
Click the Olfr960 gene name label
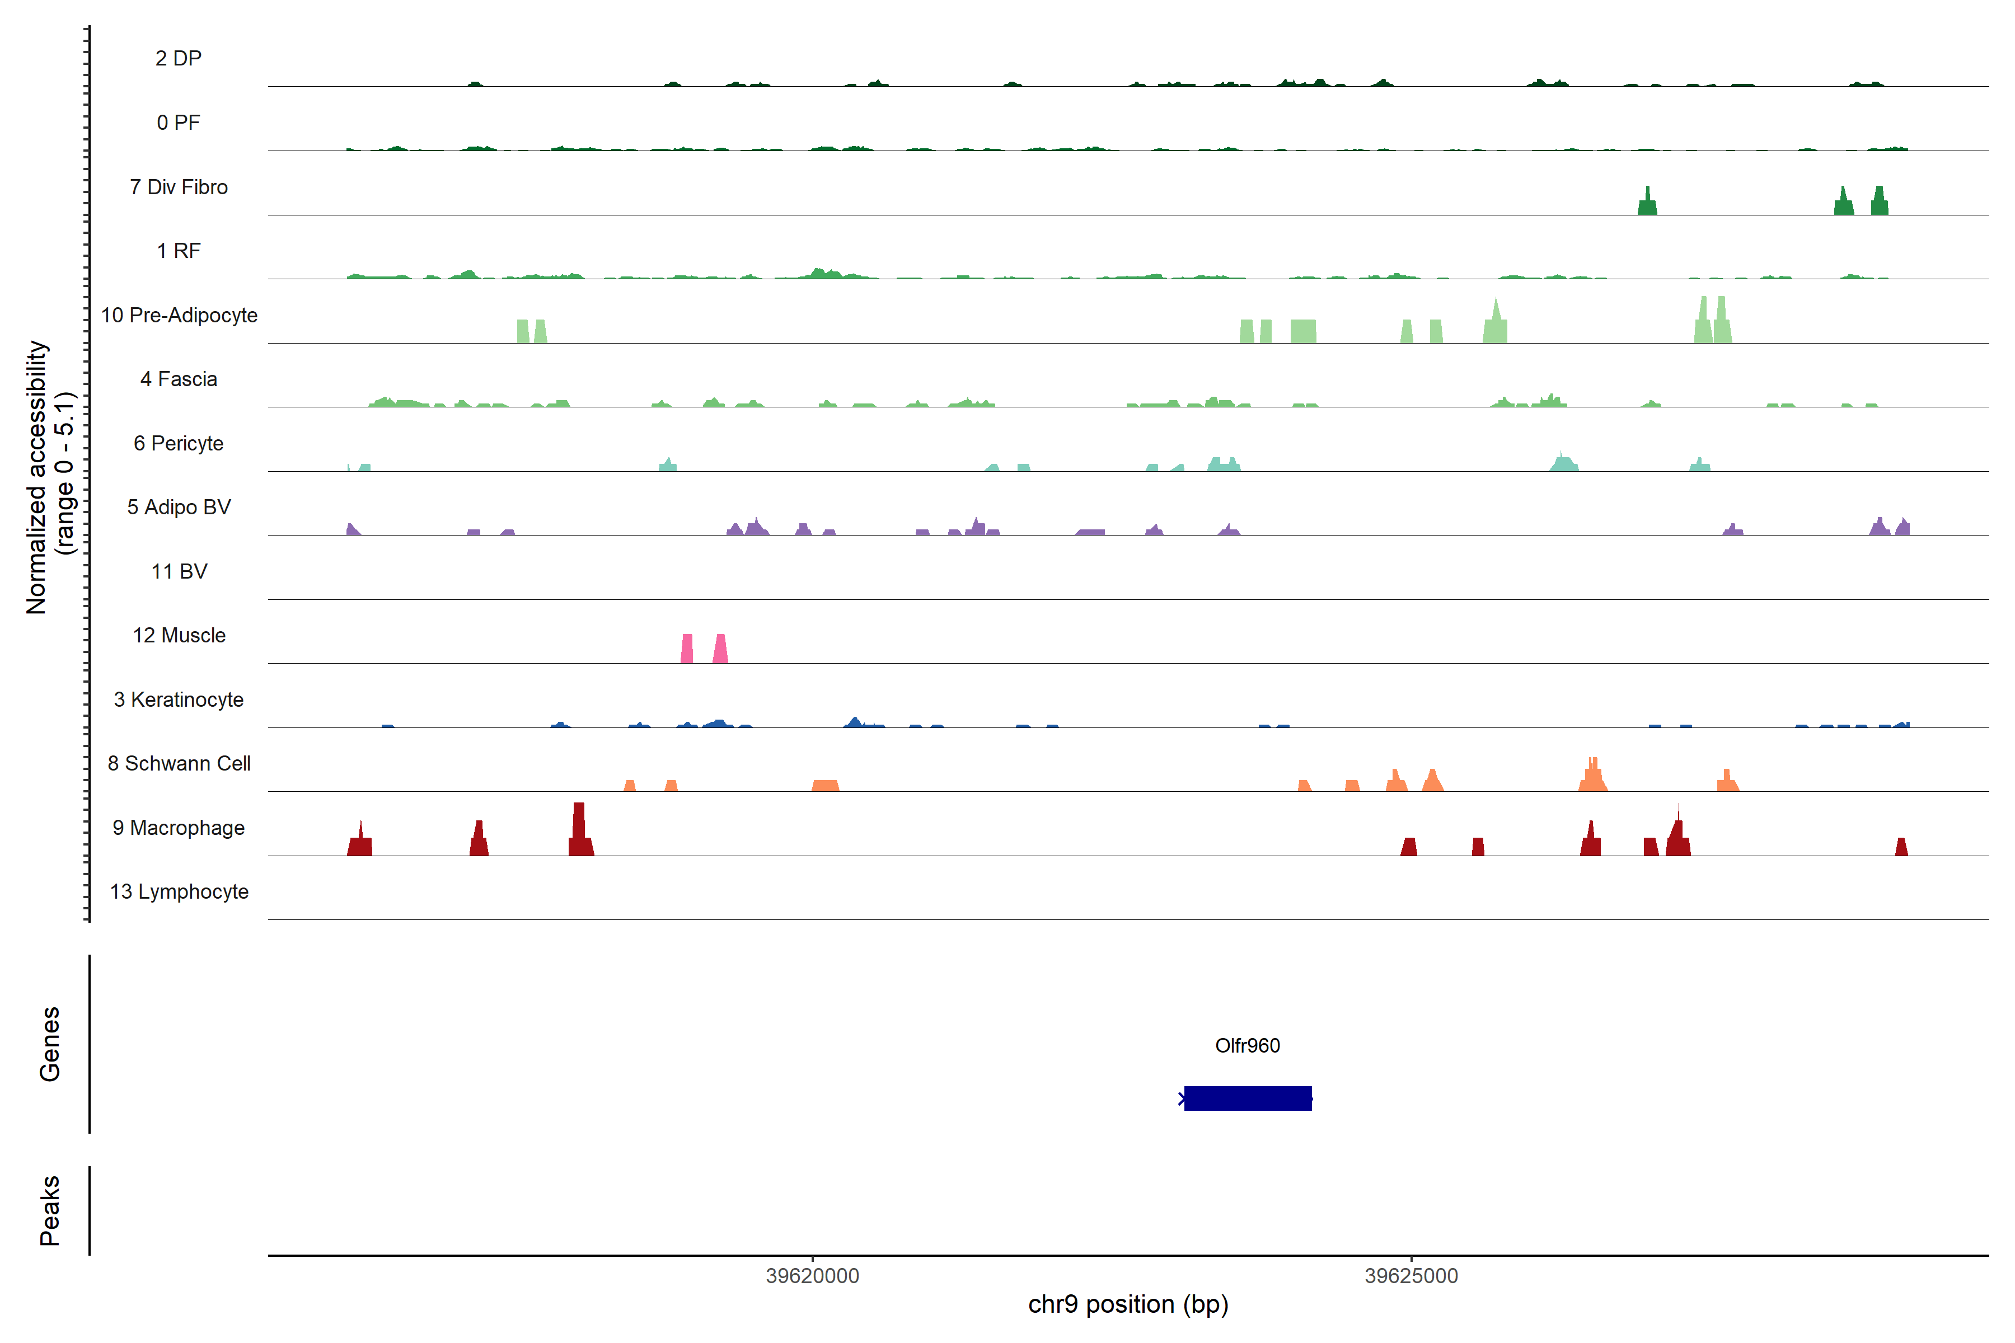tap(1248, 1046)
